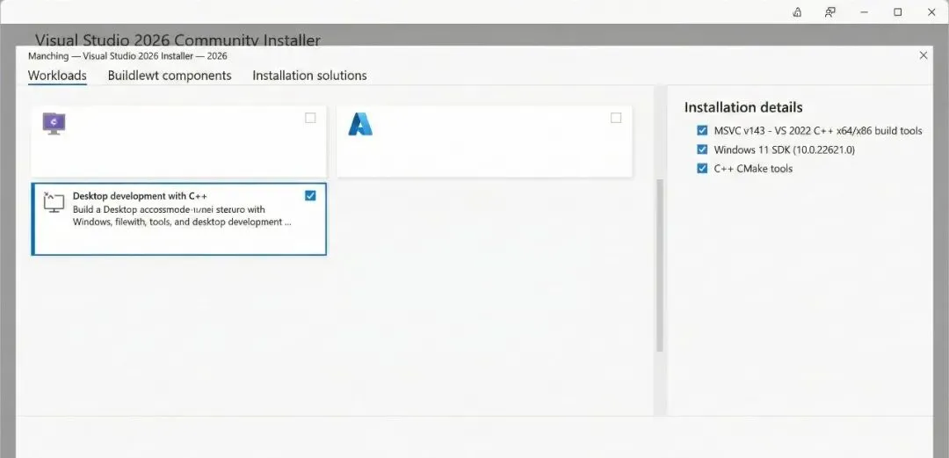949x458 pixels.
Task: Click the C++ CMake tools label
Action: 753,169
